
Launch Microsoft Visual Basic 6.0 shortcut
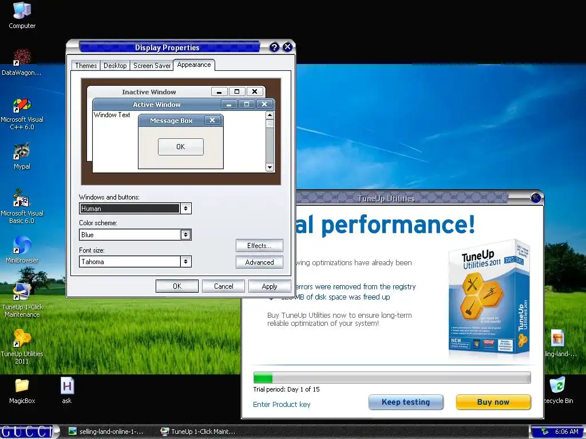coord(22,206)
